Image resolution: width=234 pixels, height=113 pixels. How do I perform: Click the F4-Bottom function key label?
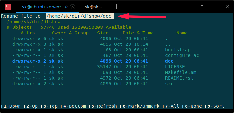point(73,106)
